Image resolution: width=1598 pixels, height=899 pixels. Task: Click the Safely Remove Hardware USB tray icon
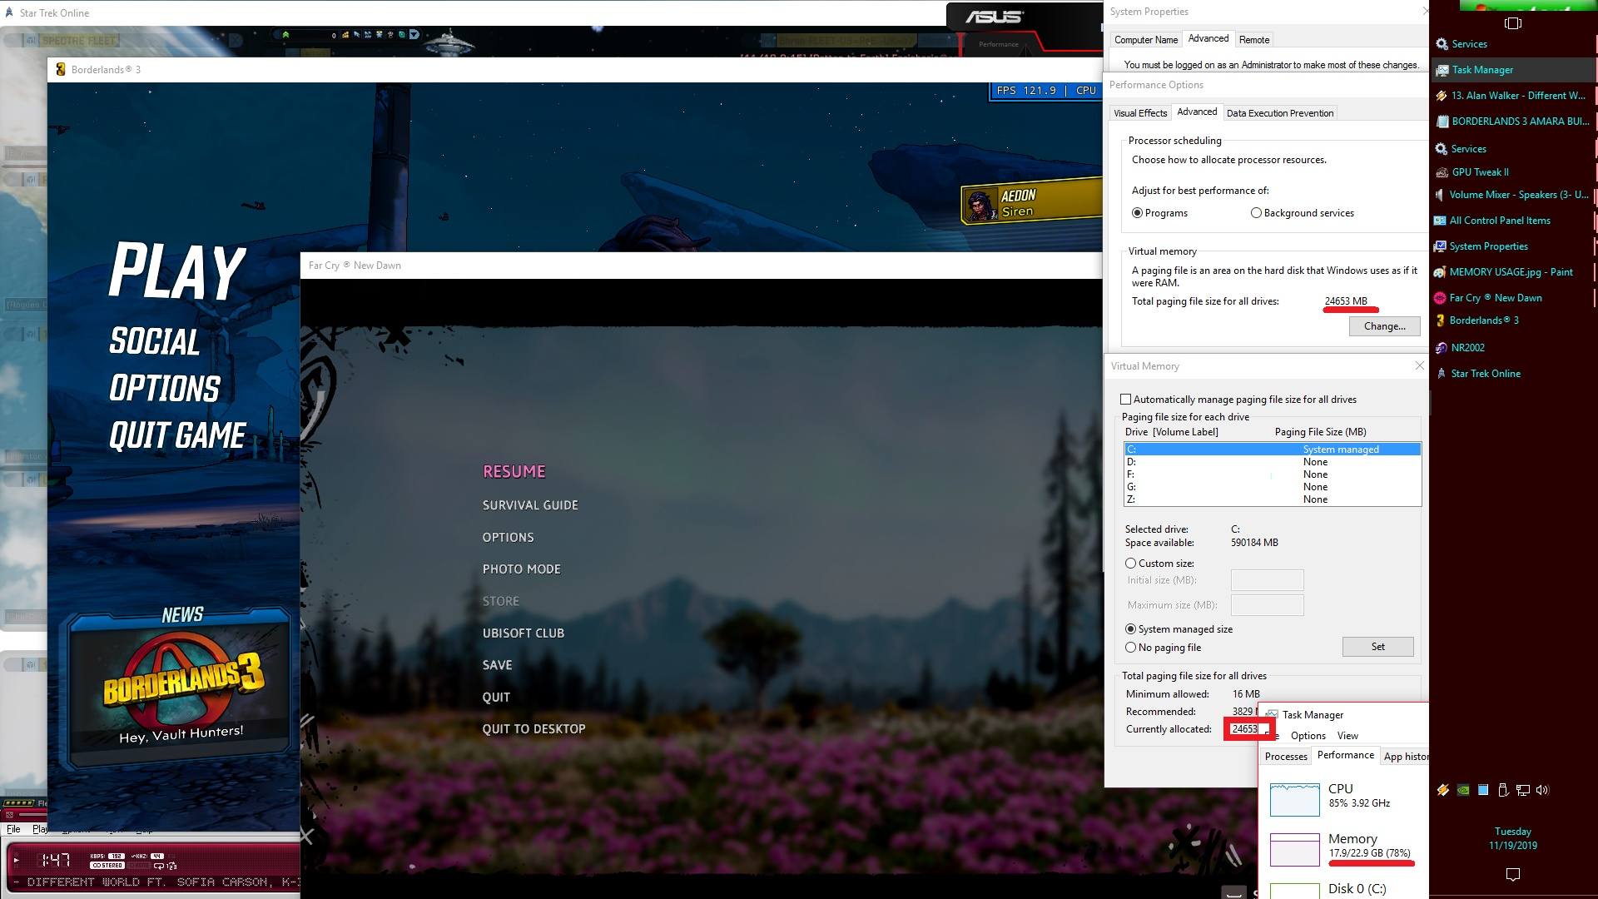1502,790
